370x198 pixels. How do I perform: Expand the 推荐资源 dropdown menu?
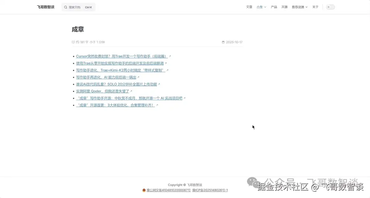click(299, 7)
